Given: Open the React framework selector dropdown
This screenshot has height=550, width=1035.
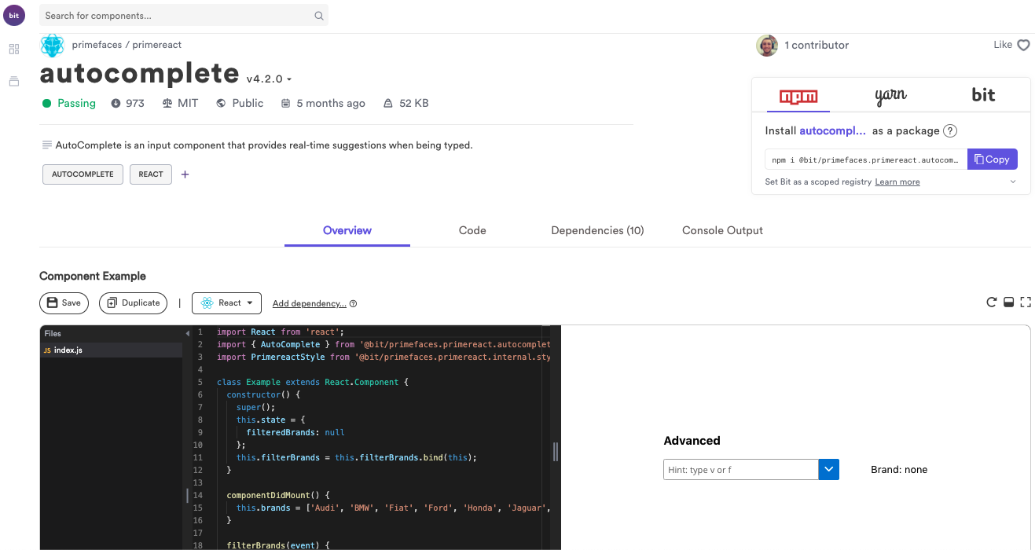Looking at the screenshot, I should [226, 302].
